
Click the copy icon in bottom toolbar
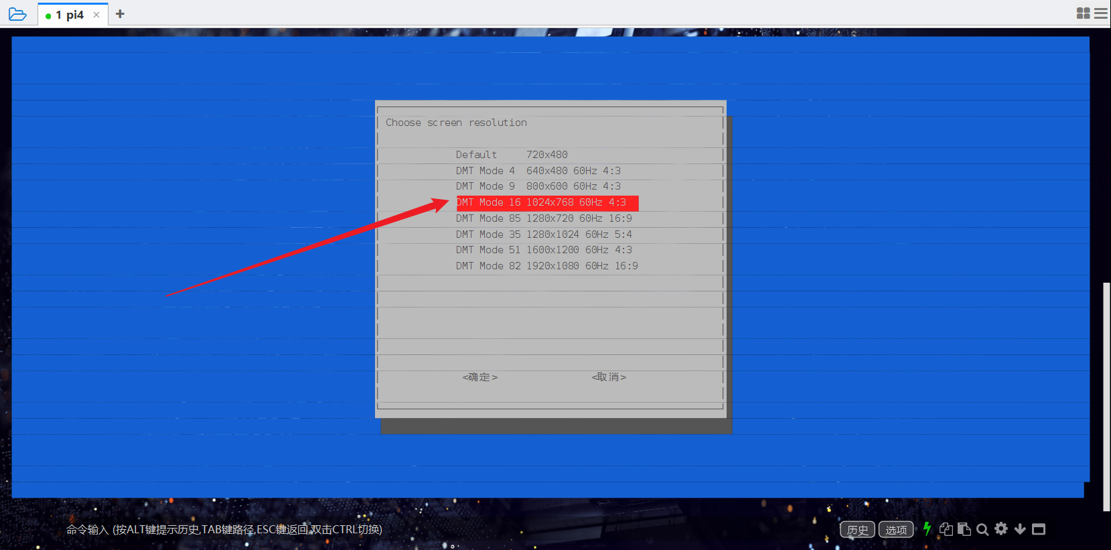pos(946,529)
